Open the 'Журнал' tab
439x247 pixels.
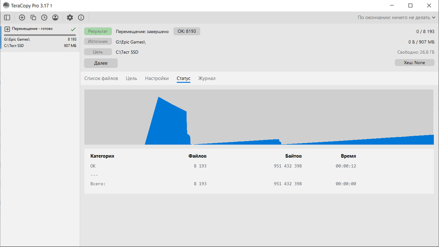(207, 78)
